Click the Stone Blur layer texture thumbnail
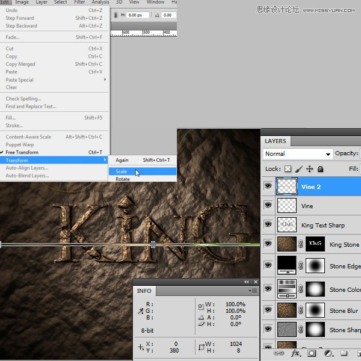 point(287,310)
